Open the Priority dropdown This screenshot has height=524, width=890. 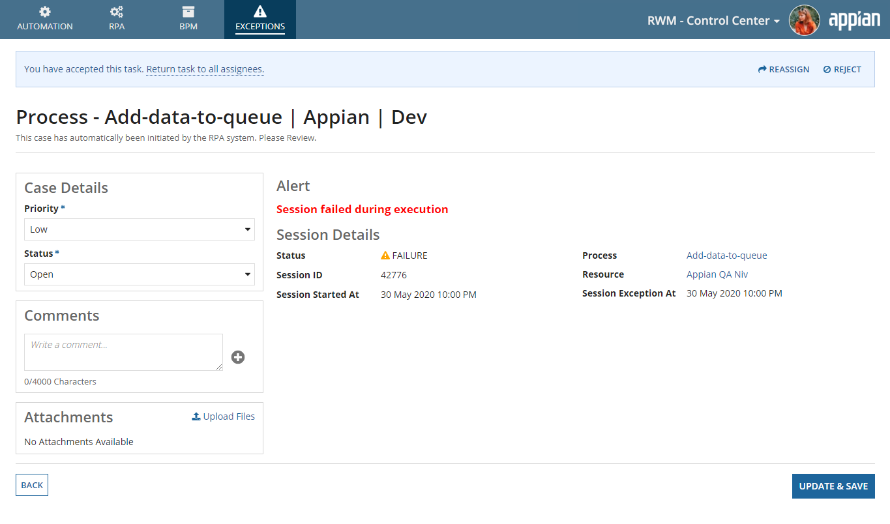coord(140,229)
